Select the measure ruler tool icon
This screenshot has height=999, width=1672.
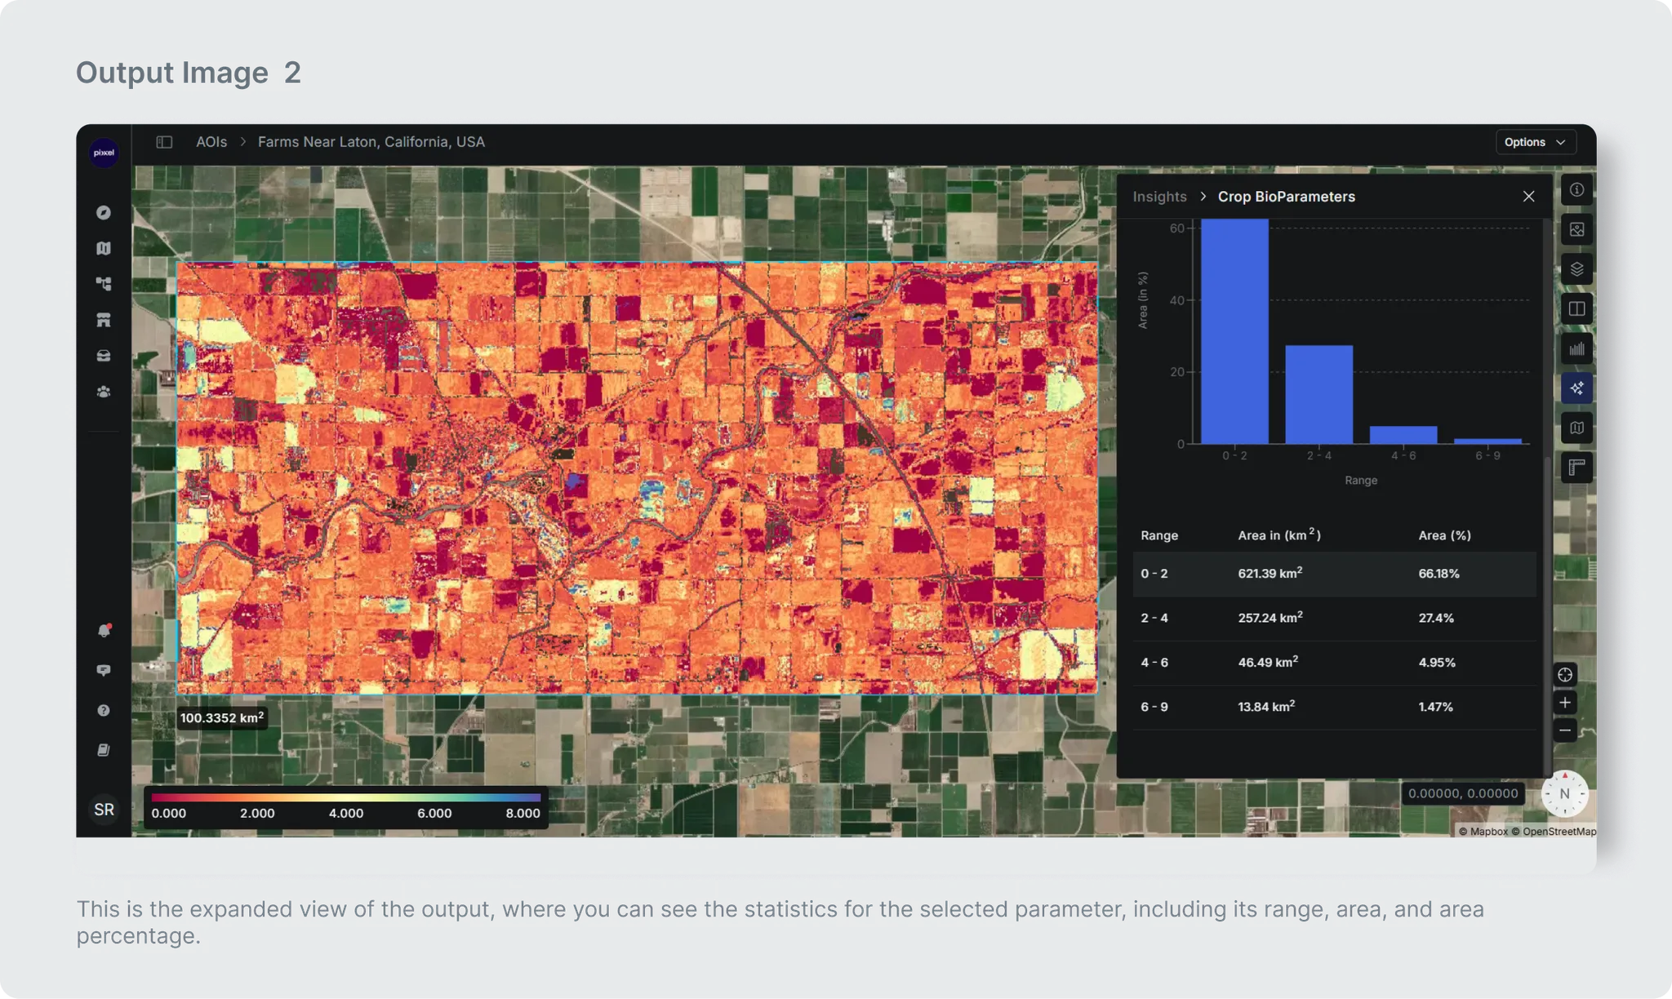[x=1576, y=468]
